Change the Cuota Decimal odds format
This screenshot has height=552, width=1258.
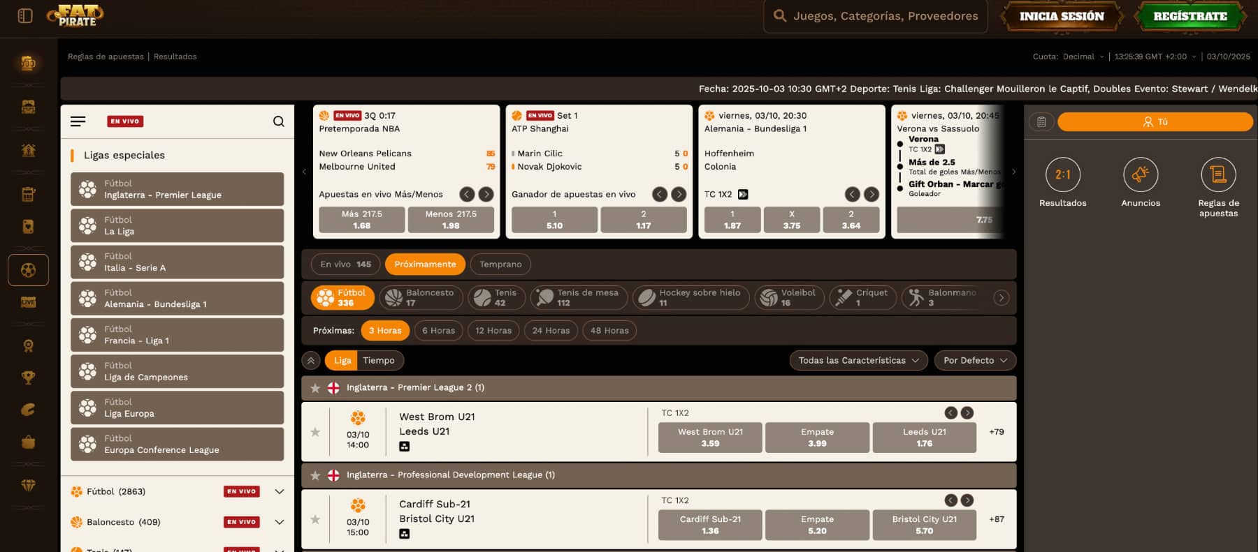point(1083,57)
